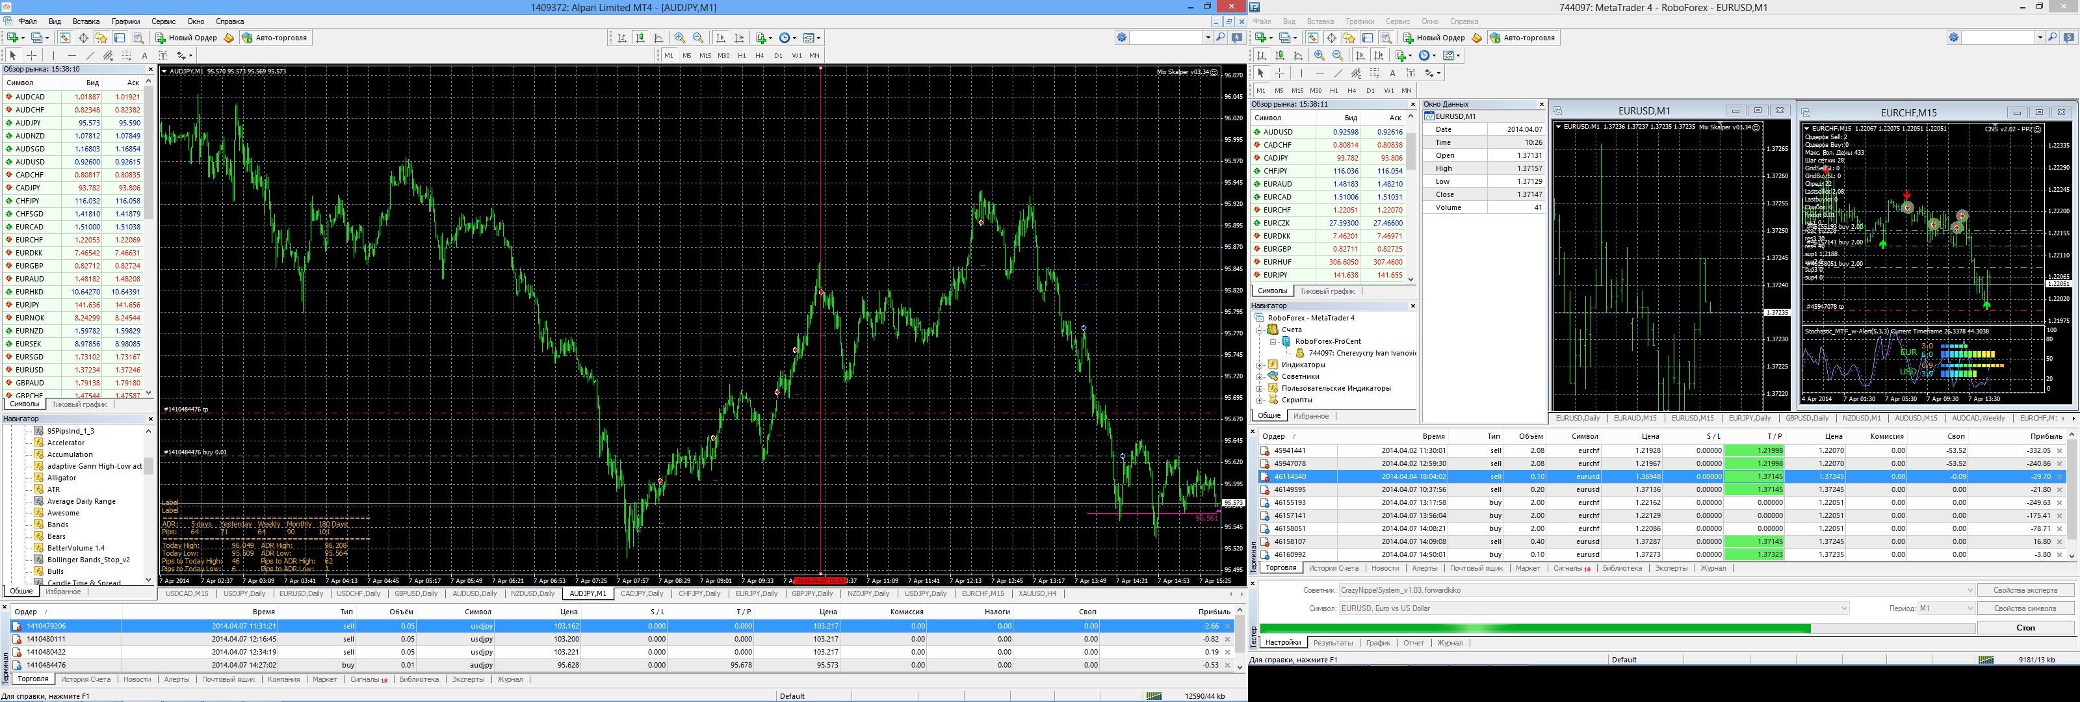
Task: Click Data Window crosshair icon in Alpari toolbar
Action: (x=83, y=38)
